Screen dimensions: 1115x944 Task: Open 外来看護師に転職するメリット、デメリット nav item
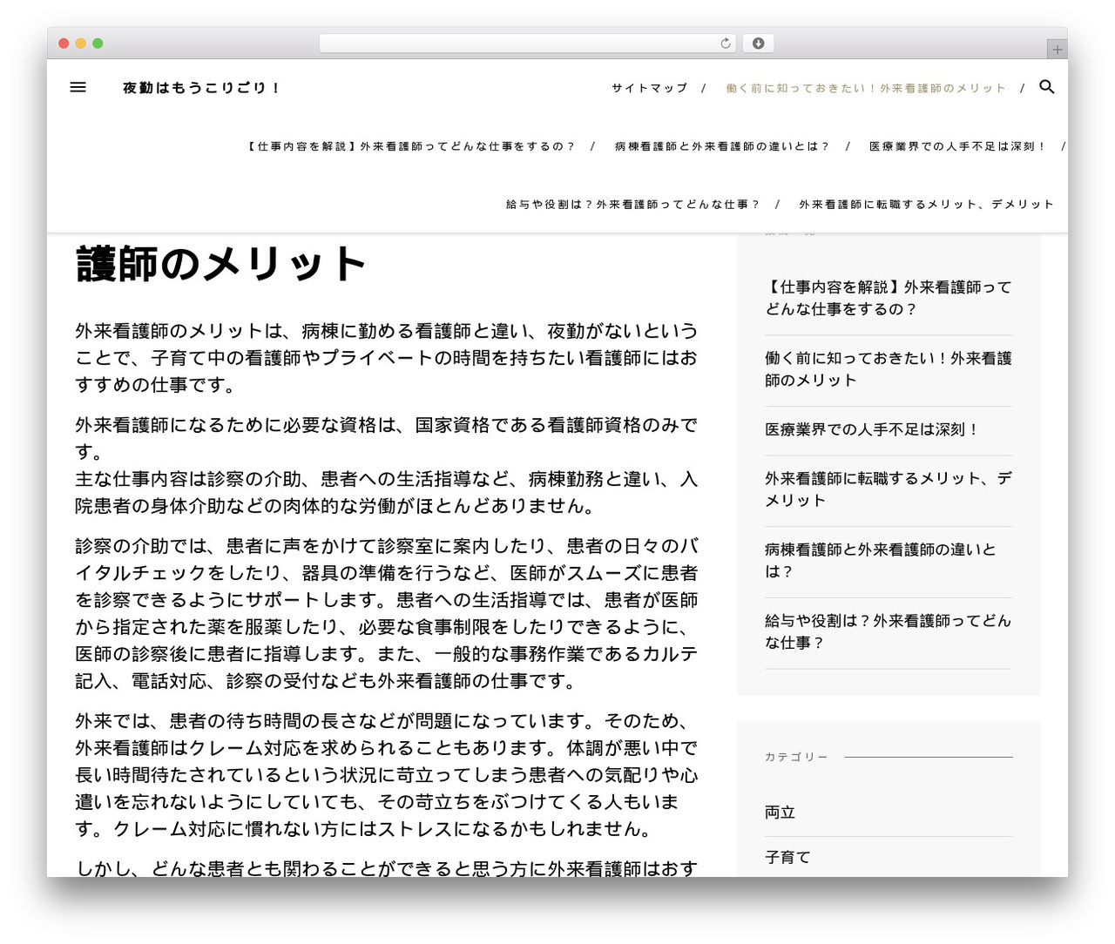926,204
